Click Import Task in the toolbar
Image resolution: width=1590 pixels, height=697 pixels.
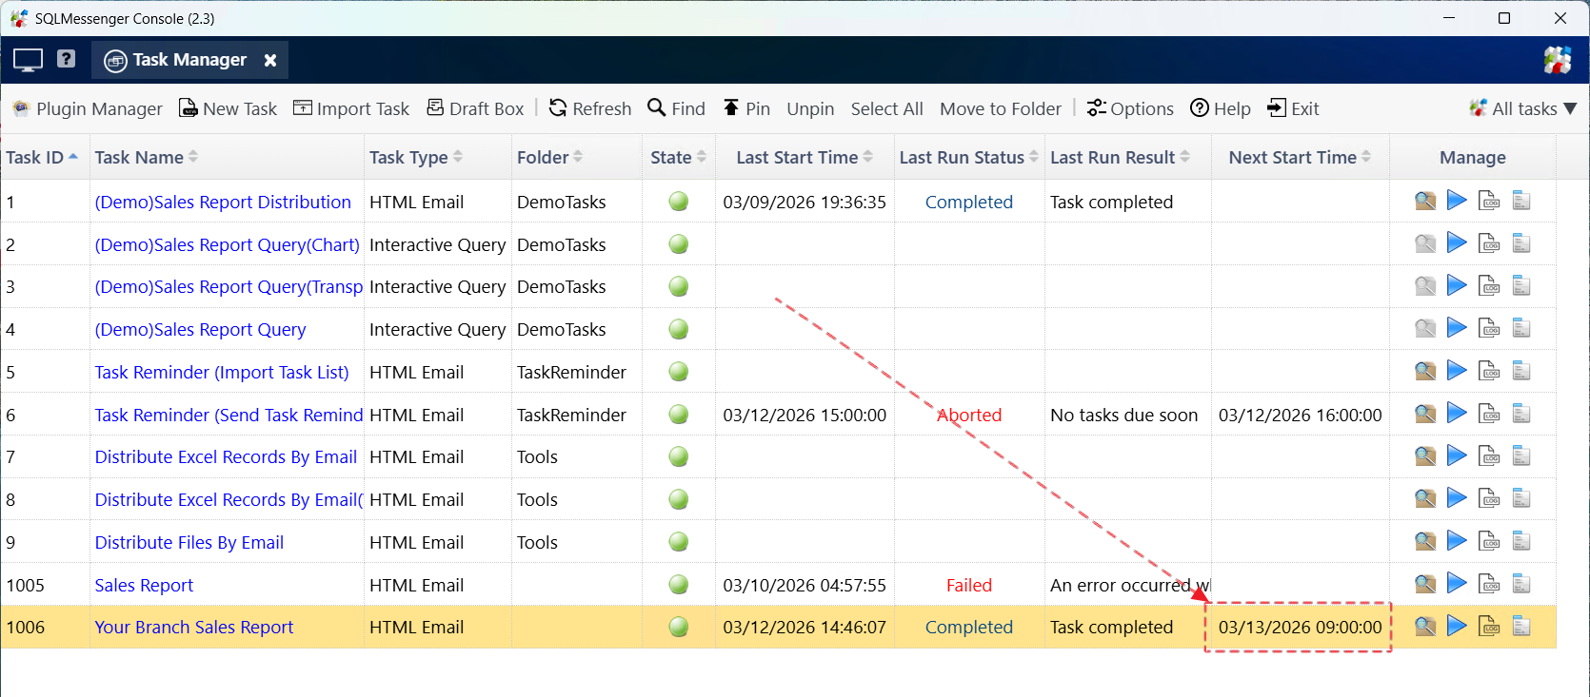click(x=351, y=108)
